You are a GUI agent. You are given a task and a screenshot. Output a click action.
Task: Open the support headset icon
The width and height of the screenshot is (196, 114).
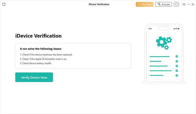176,4
